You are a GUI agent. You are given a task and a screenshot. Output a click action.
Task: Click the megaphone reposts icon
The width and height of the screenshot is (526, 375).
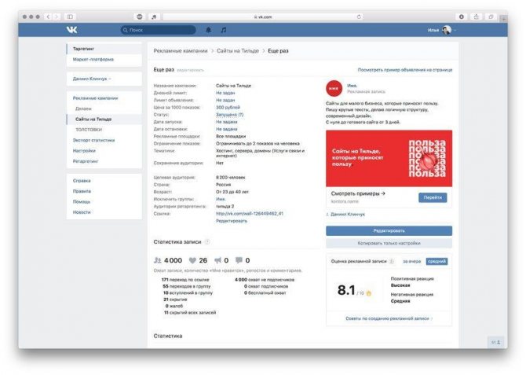(x=217, y=260)
